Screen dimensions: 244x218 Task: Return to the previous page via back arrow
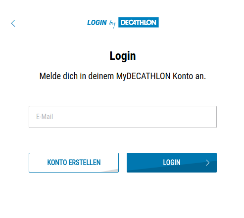pos(13,23)
